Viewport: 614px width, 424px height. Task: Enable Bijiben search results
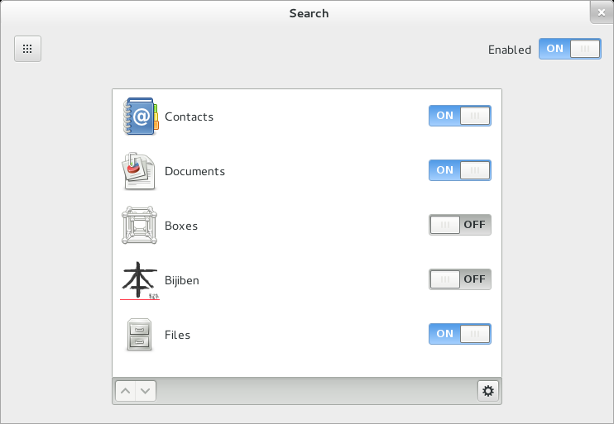coord(460,279)
